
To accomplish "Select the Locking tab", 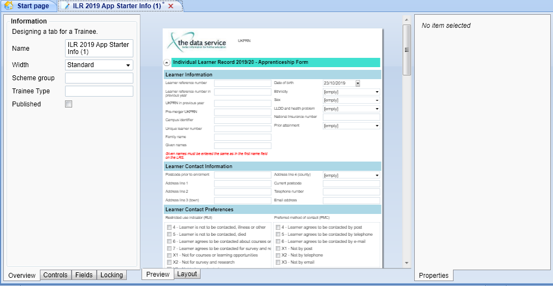I will point(111,275).
